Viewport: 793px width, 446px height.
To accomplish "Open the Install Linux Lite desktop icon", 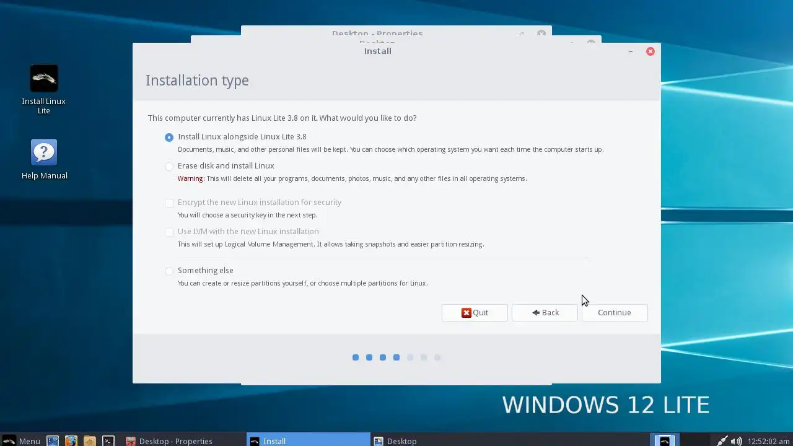I will pos(43,90).
